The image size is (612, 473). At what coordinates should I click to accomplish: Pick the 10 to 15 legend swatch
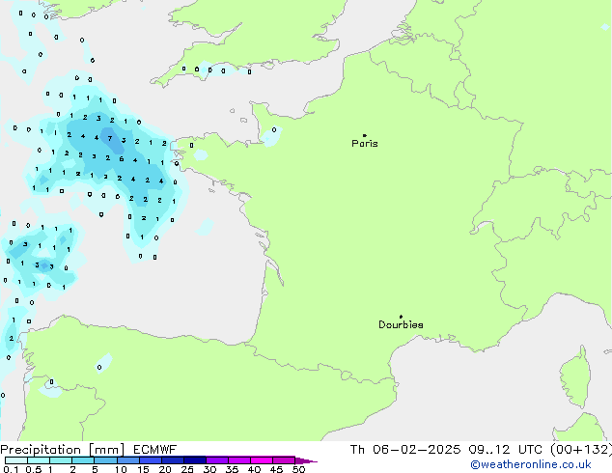point(127,460)
